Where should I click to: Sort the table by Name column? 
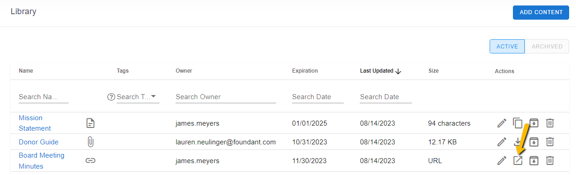point(26,71)
